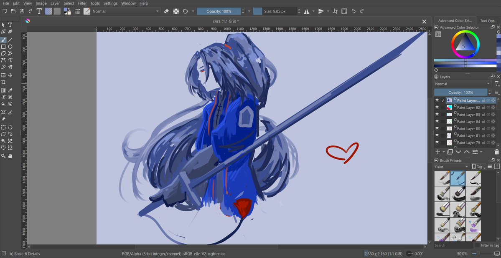Pick the Color Sampler eyedropper tool
Viewport: 501px width, 258px height.
pyautogui.click(x=10, y=90)
